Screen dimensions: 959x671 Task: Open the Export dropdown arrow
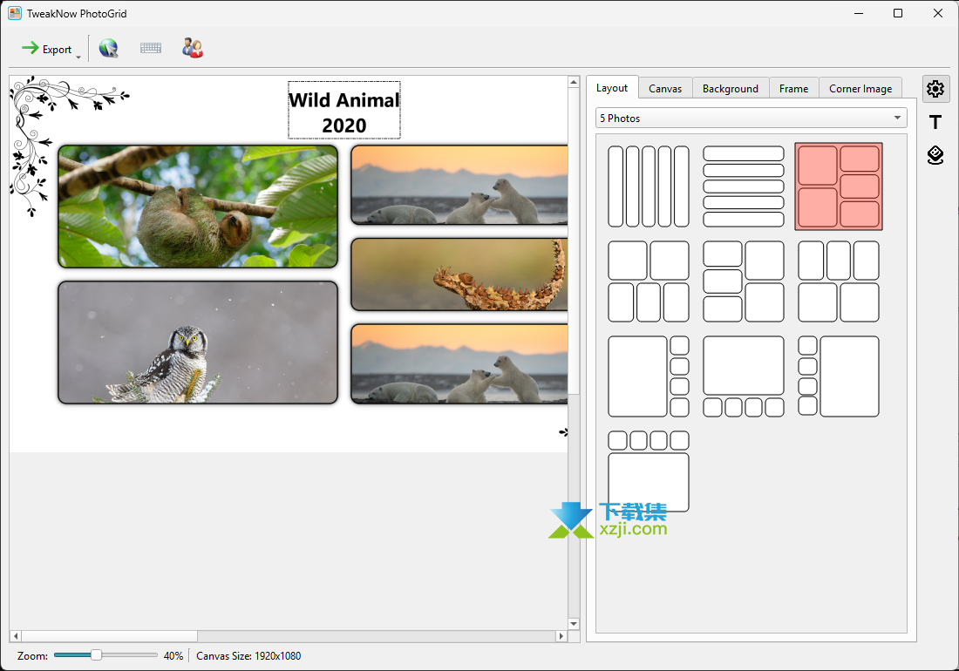[x=78, y=57]
